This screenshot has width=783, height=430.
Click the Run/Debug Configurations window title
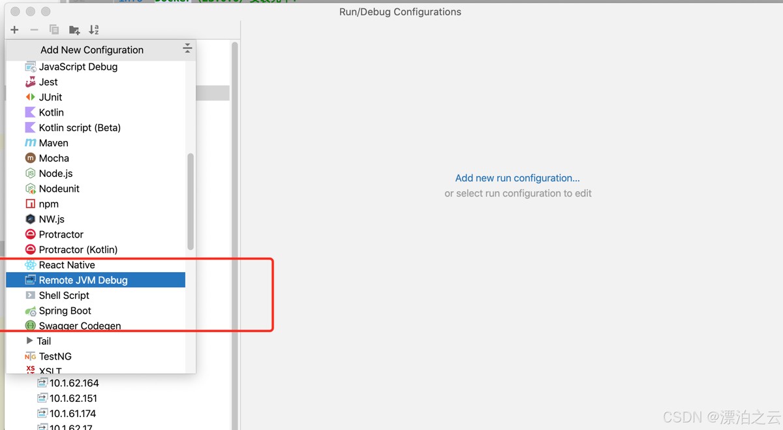[x=400, y=12]
